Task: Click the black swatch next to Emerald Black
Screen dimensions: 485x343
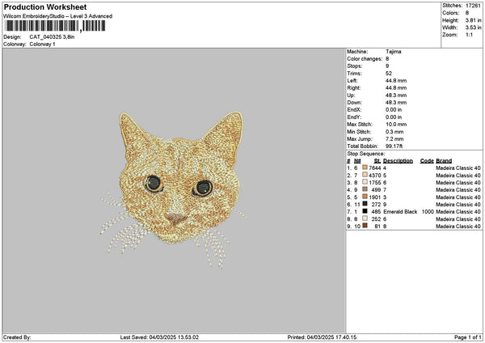Action: pyautogui.click(x=366, y=211)
